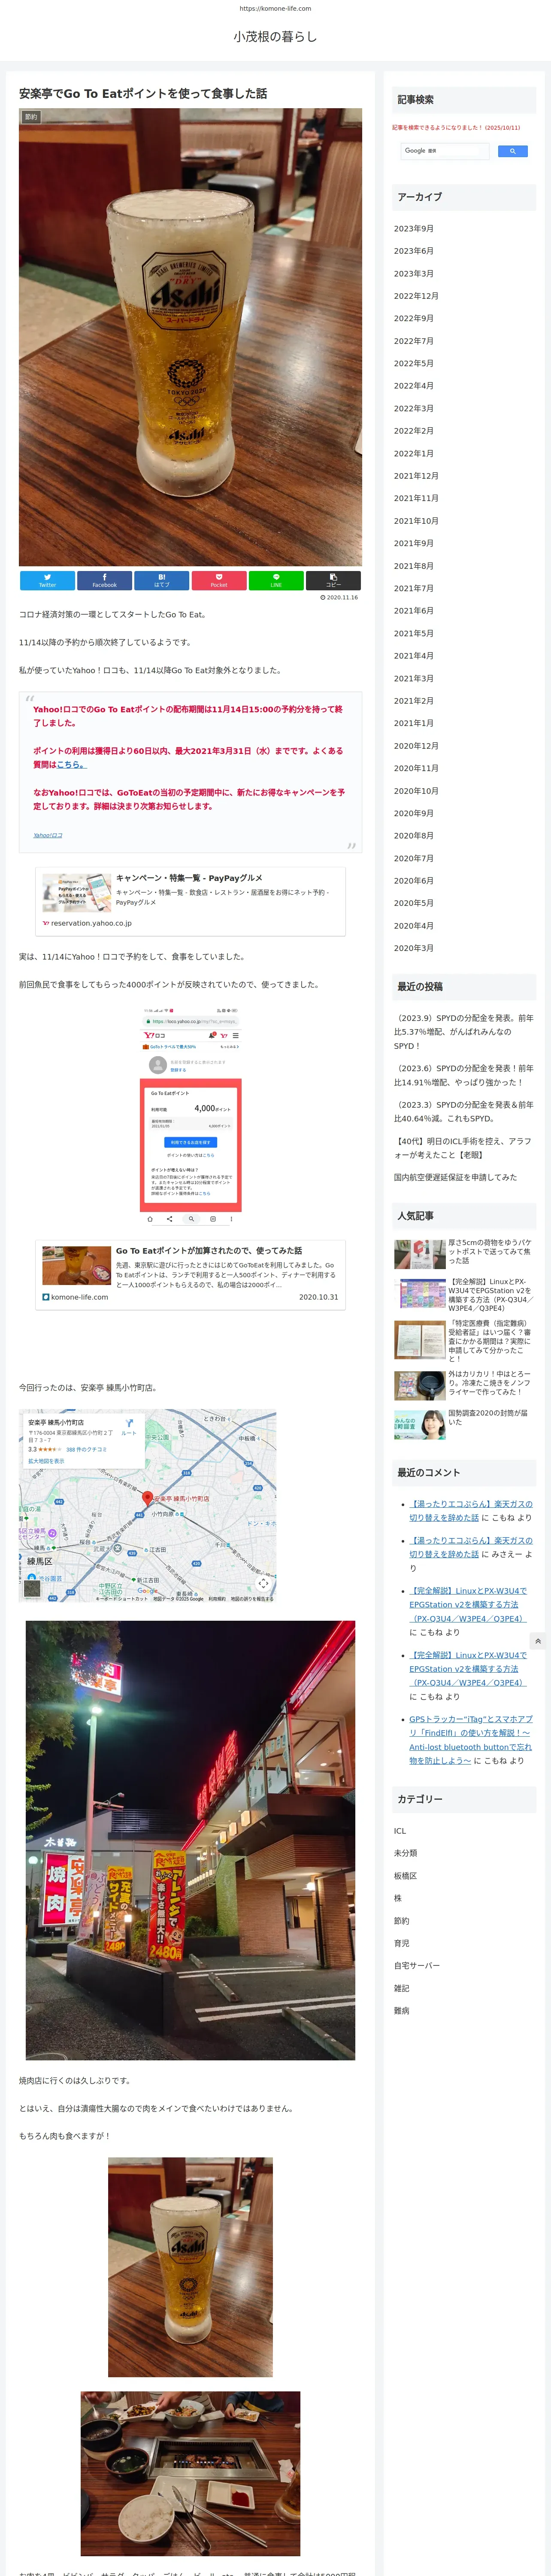Click the Yahoo ロコ points screenshot image
Screen dimensions: 551x2576
click(190, 1116)
